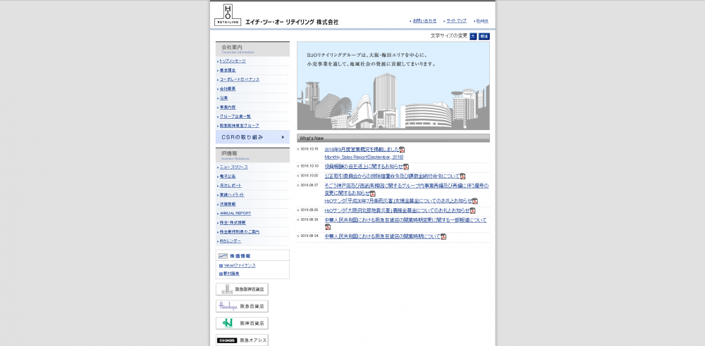The image size is (705, 346).
Task: Open the 阪急阪神百貨店 banner
Action: pyautogui.click(x=242, y=289)
